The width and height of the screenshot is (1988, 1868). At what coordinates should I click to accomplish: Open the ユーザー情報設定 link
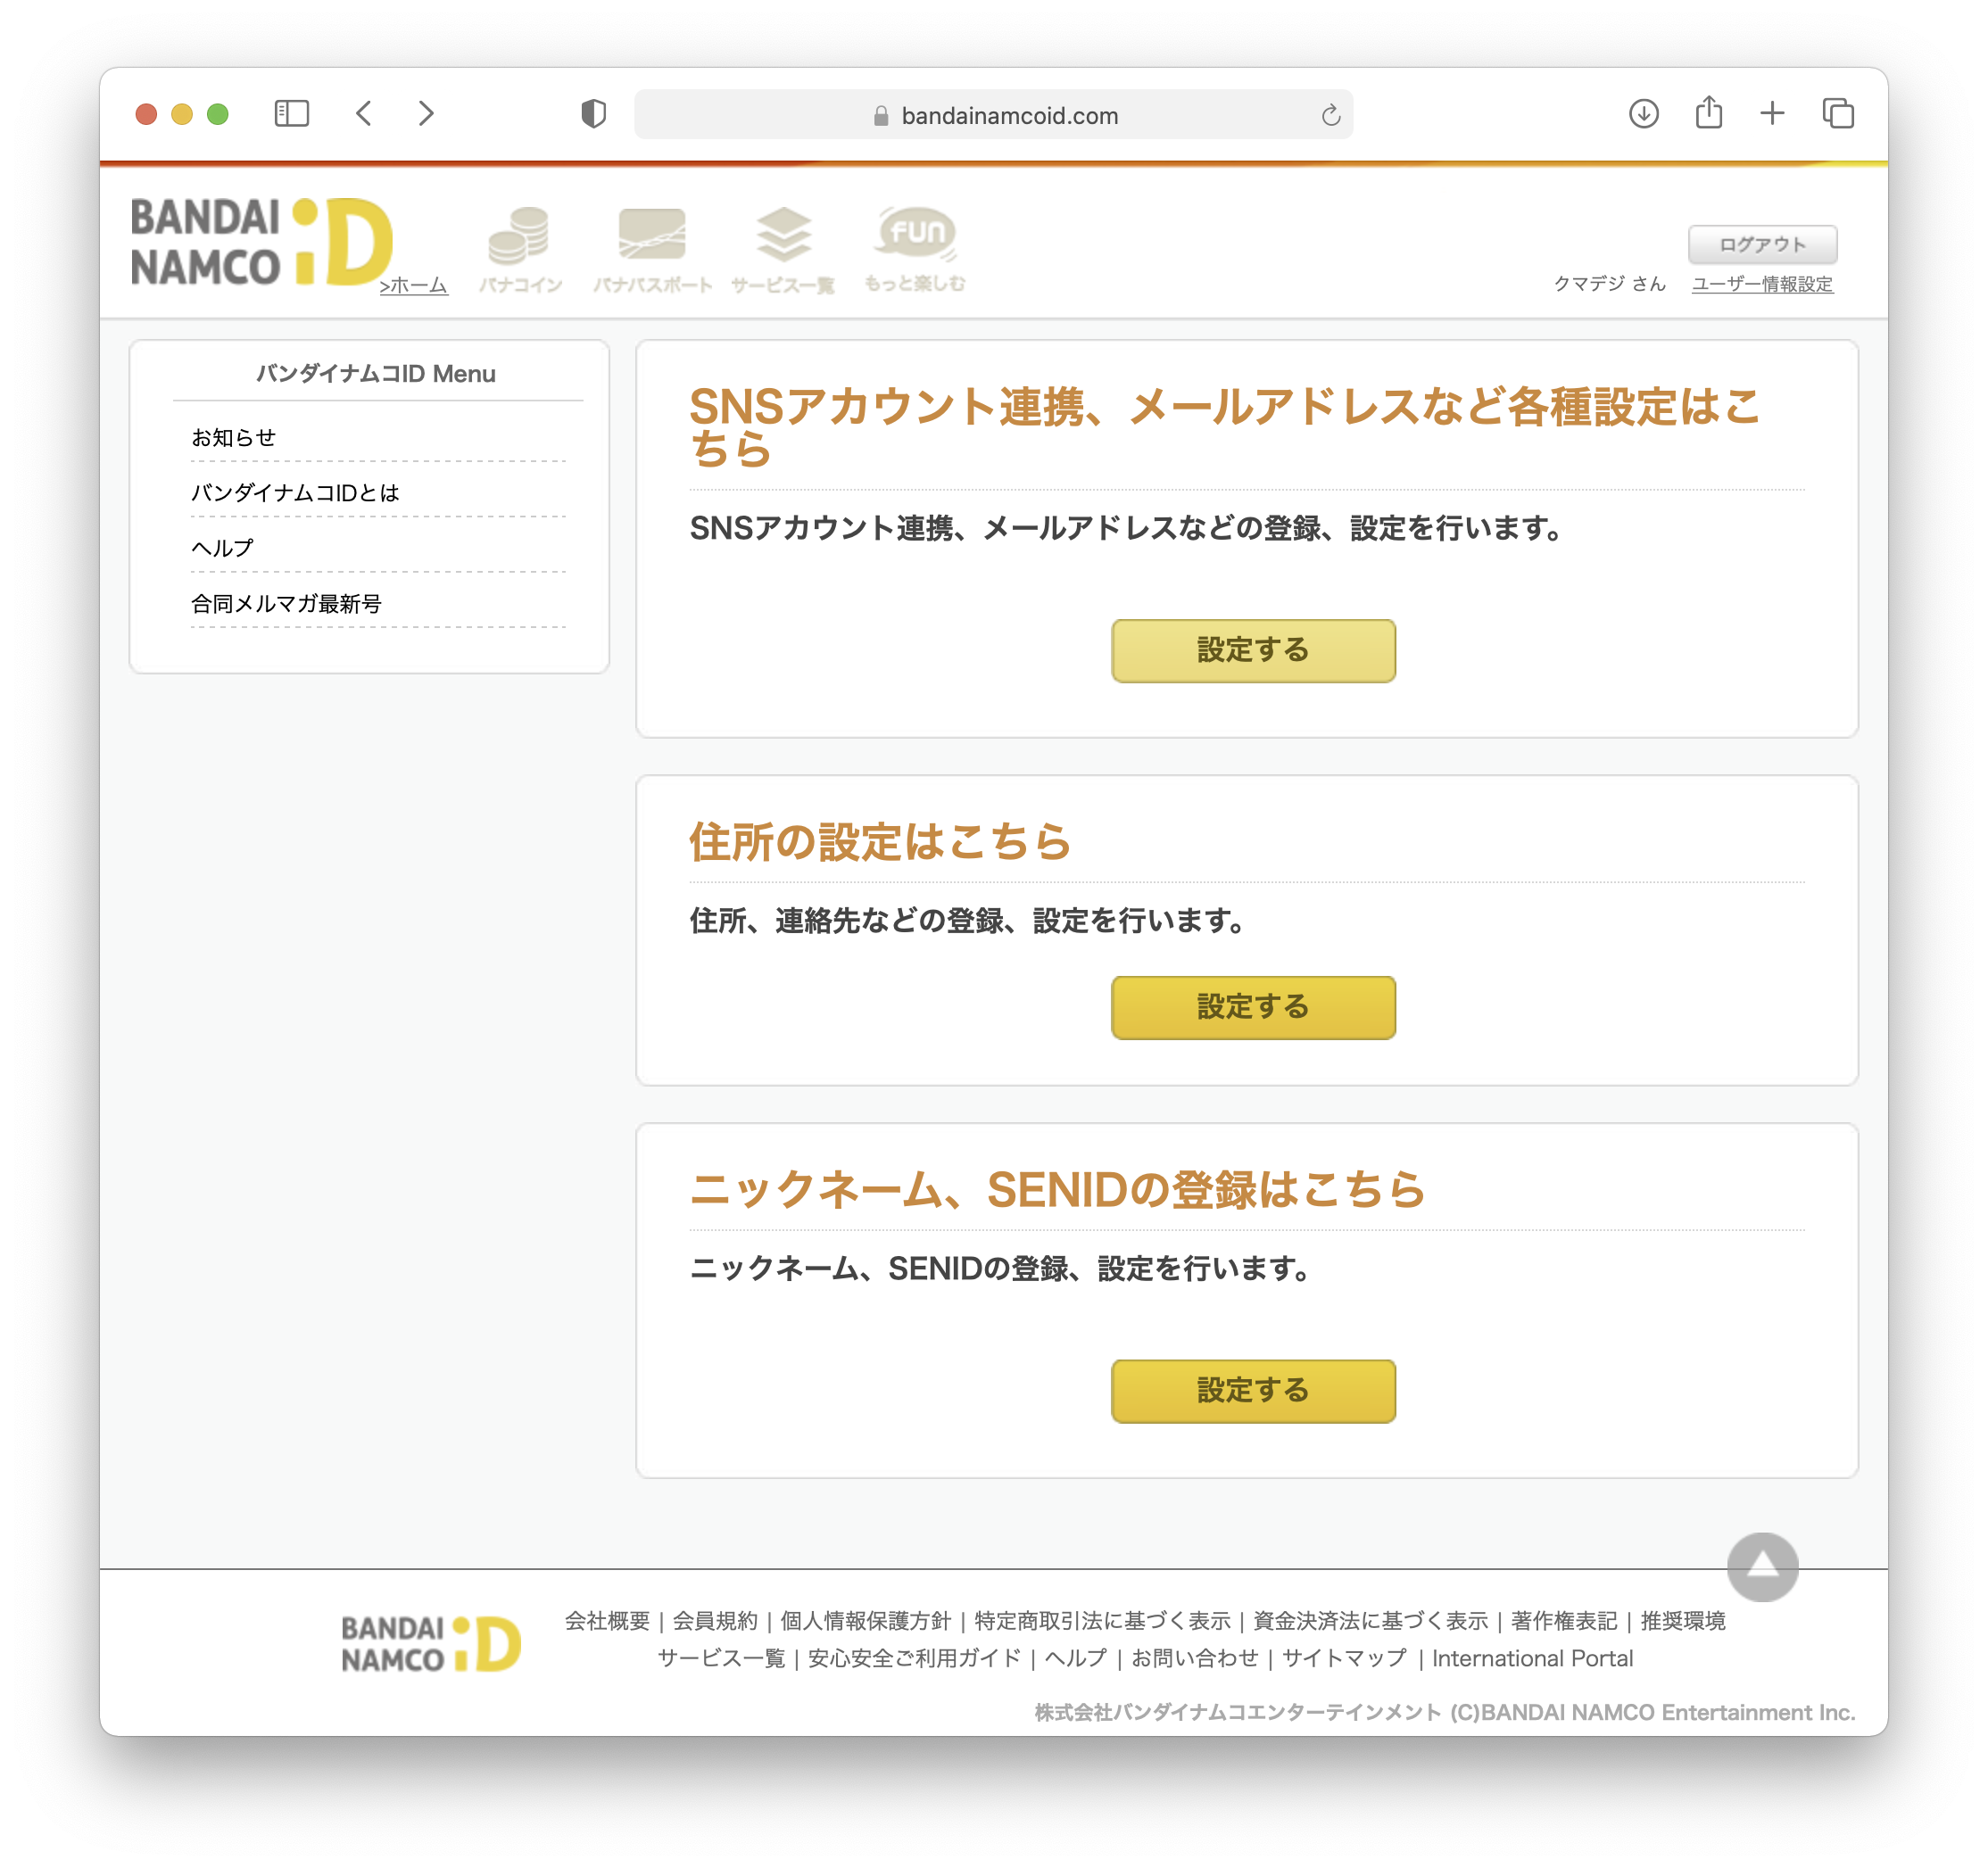coord(1761,285)
